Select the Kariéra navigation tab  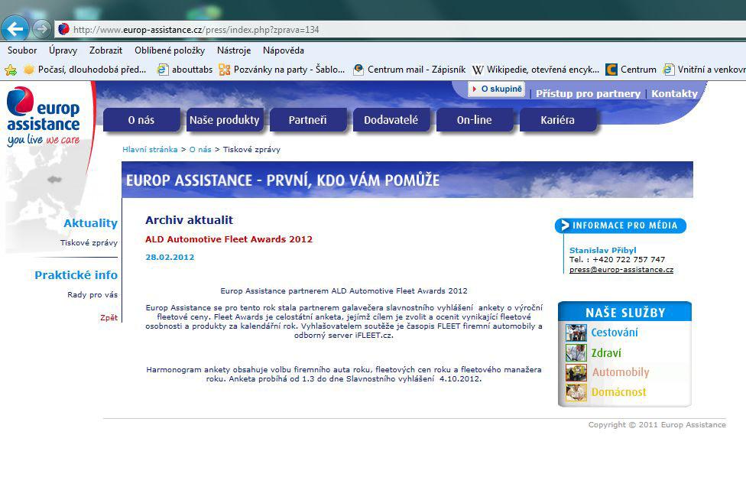click(x=558, y=120)
